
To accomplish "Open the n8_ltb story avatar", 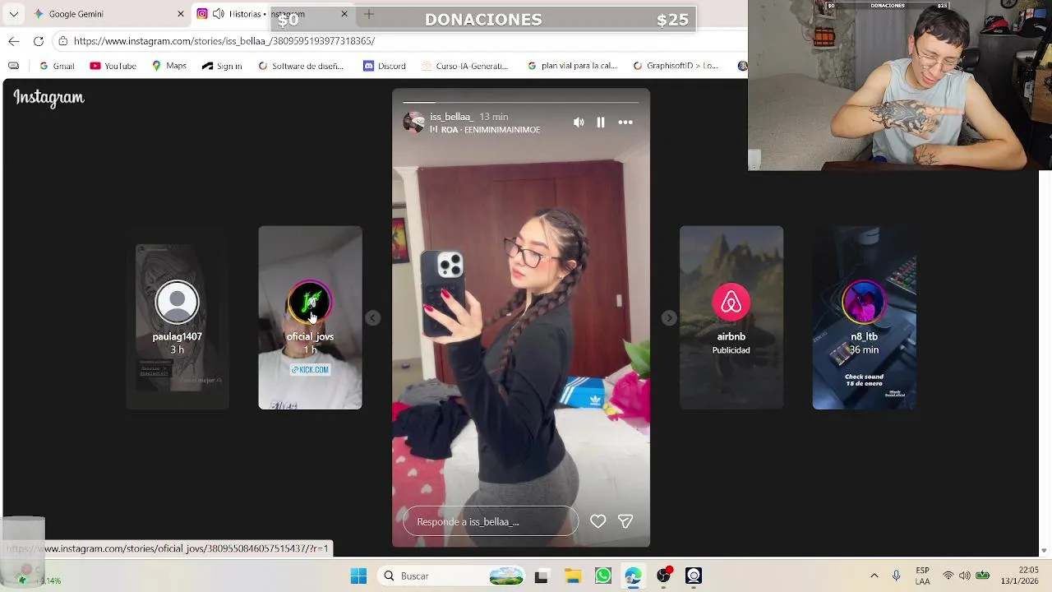I will 864,303.
